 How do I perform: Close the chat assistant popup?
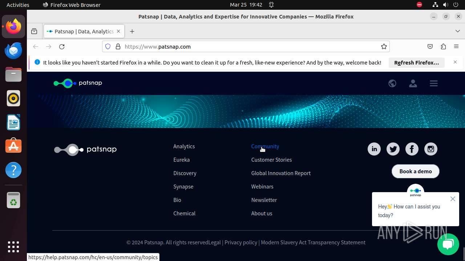[453, 199]
